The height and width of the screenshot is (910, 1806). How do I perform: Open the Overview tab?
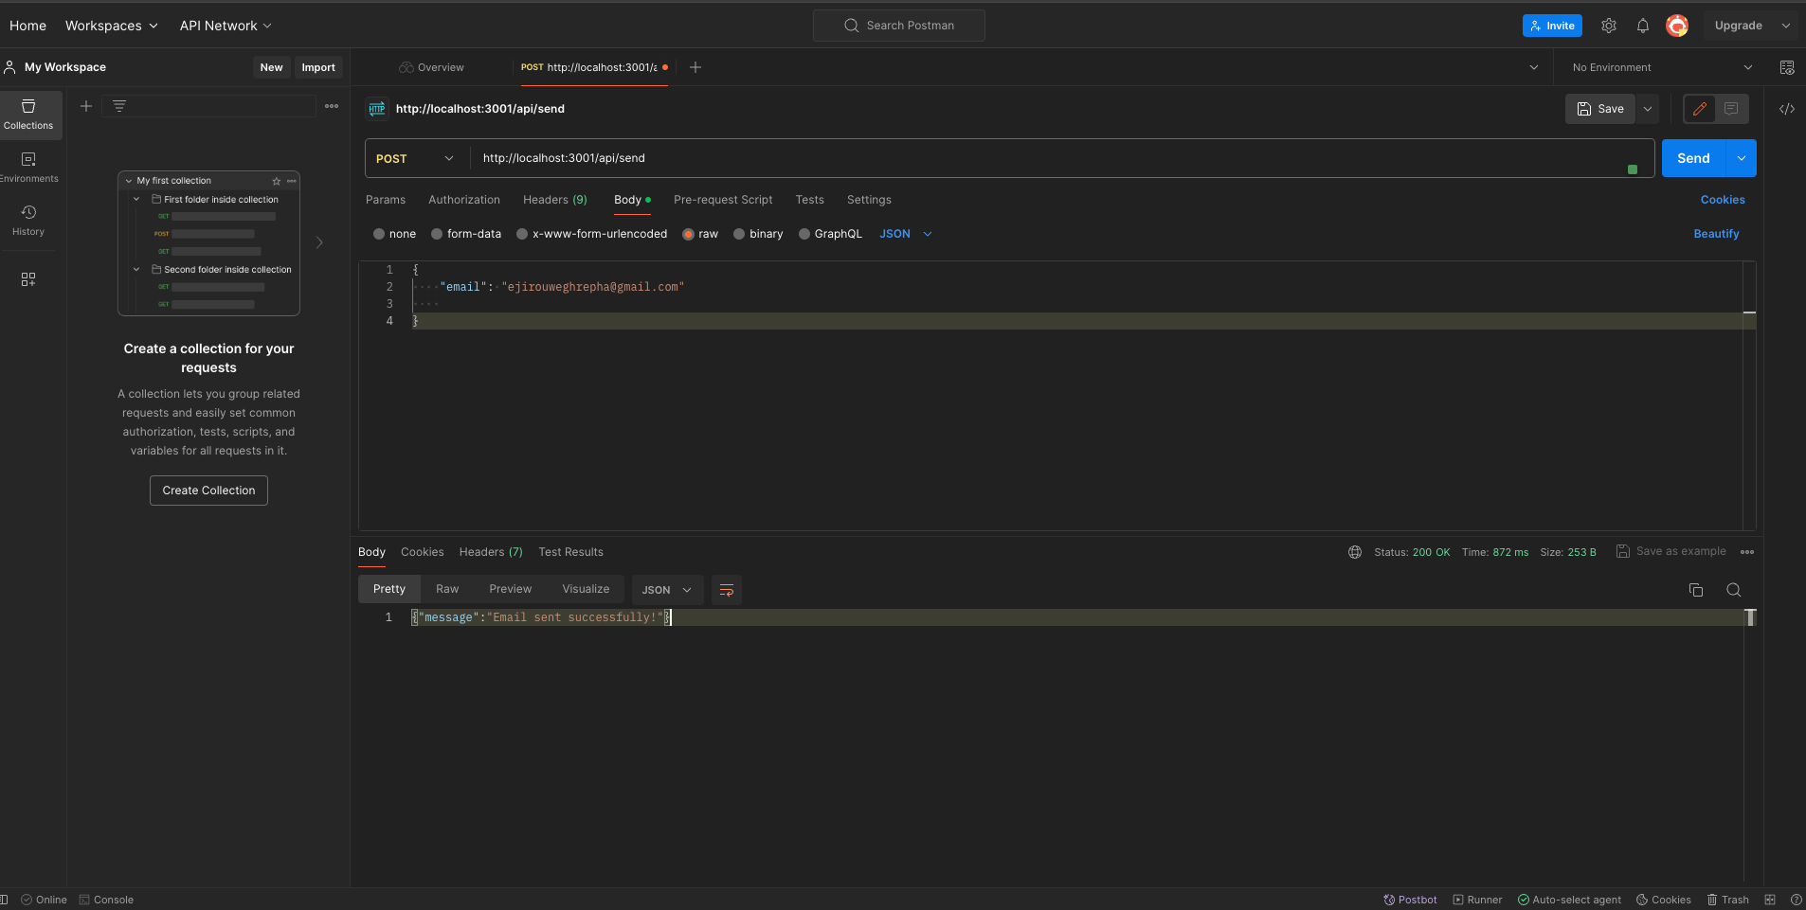(431, 67)
